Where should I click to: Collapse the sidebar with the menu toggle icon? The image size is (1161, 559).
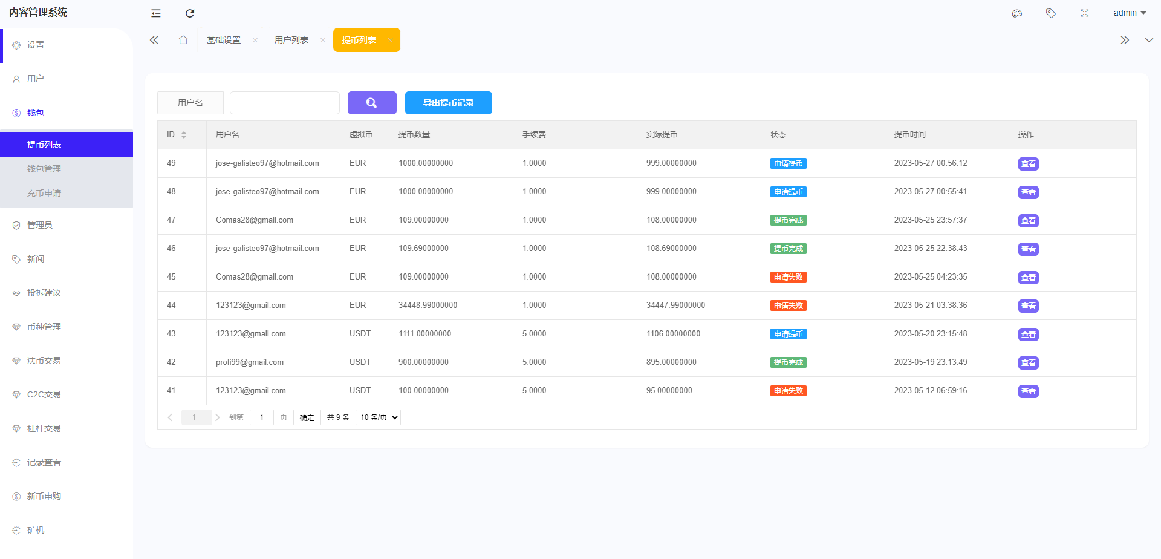(x=156, y=13)
